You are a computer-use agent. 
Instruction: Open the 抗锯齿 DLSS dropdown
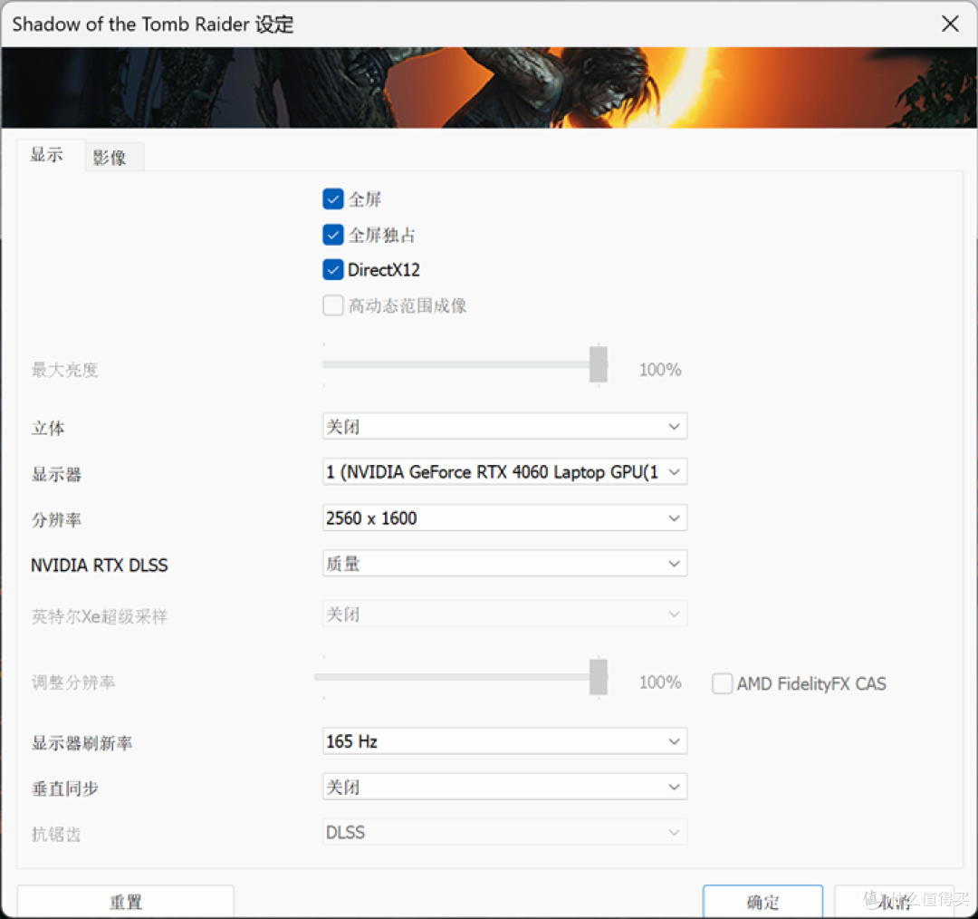504,833
